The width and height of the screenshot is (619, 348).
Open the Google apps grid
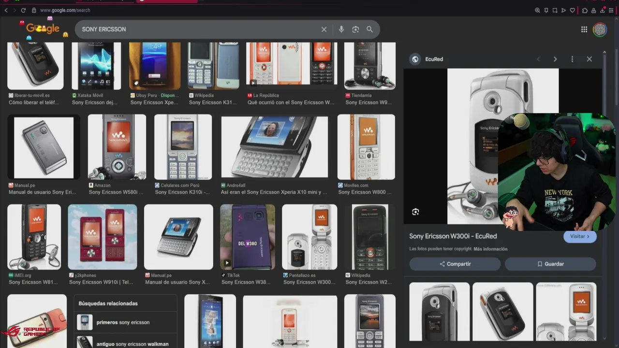584,29
